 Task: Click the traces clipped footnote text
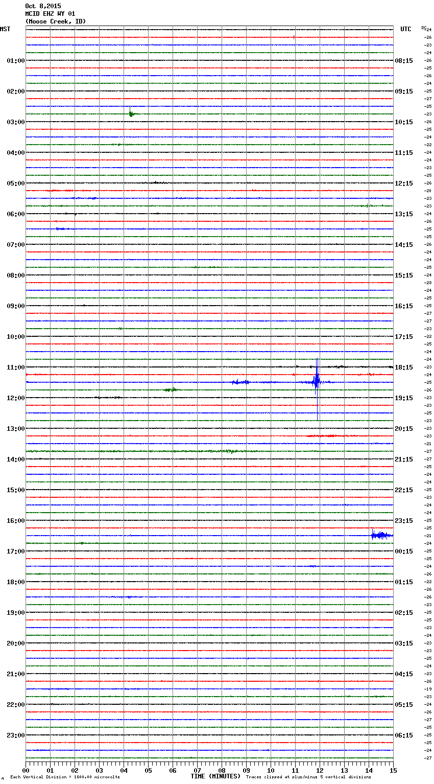(308, 777)
